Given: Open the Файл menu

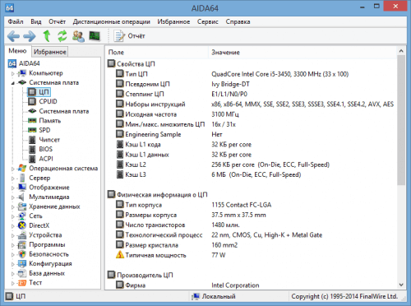Looking at the screenshot, I should [16, 21].
